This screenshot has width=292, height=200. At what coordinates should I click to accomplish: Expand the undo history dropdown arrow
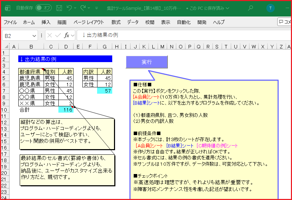(75, 8)
